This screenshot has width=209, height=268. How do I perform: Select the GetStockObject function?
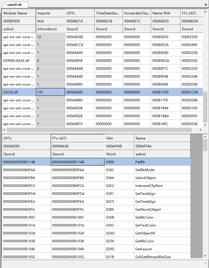[96, 209]
